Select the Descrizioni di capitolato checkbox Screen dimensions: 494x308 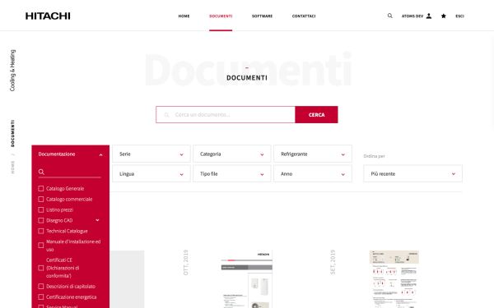point(41,287)
